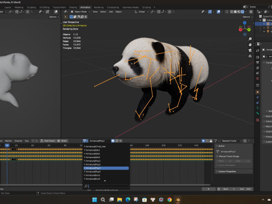Click the current frame marker on timeline
Screen dimensions: 272x204
7,145
